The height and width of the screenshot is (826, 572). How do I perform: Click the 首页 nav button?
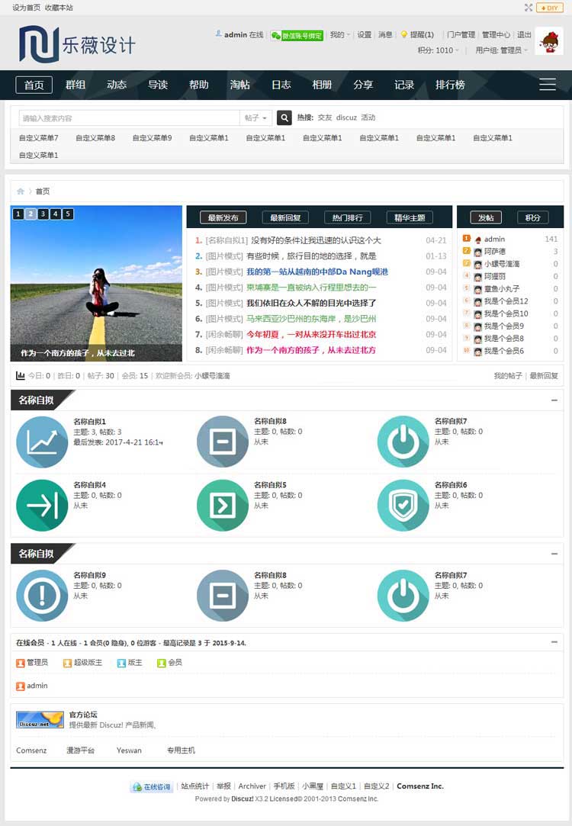[34, 85]
